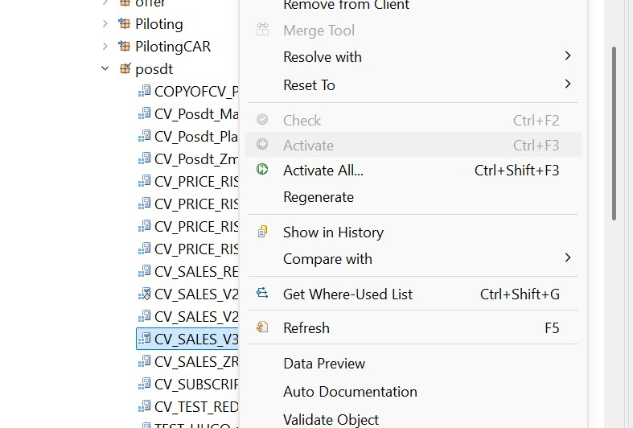Select the CV_TEST_RED tree item
Image resolution: width=633 pixels, height=428 pixels.
pyautogui.click(x=196, y=406)
